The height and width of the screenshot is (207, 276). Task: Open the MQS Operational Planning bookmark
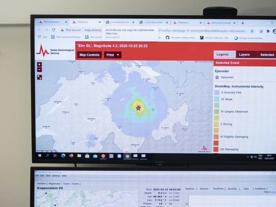coord(66,37)
